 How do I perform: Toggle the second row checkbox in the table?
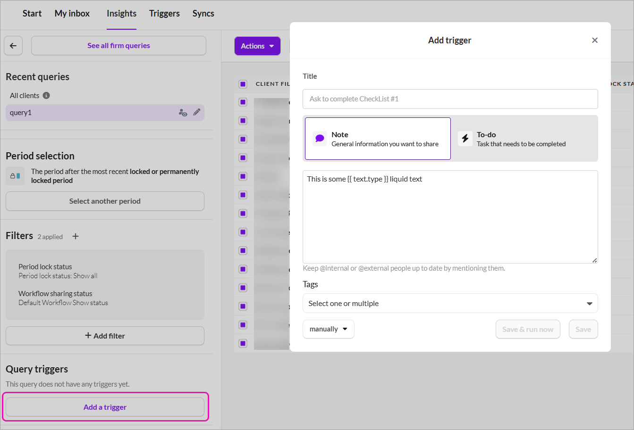click(243, 121)
